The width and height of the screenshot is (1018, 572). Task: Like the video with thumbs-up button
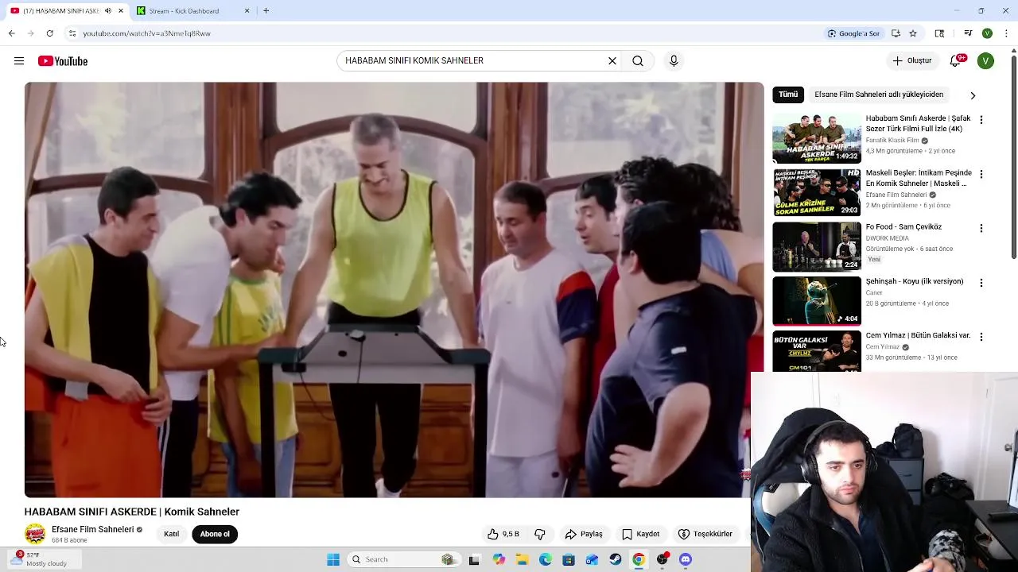point(503,534)
